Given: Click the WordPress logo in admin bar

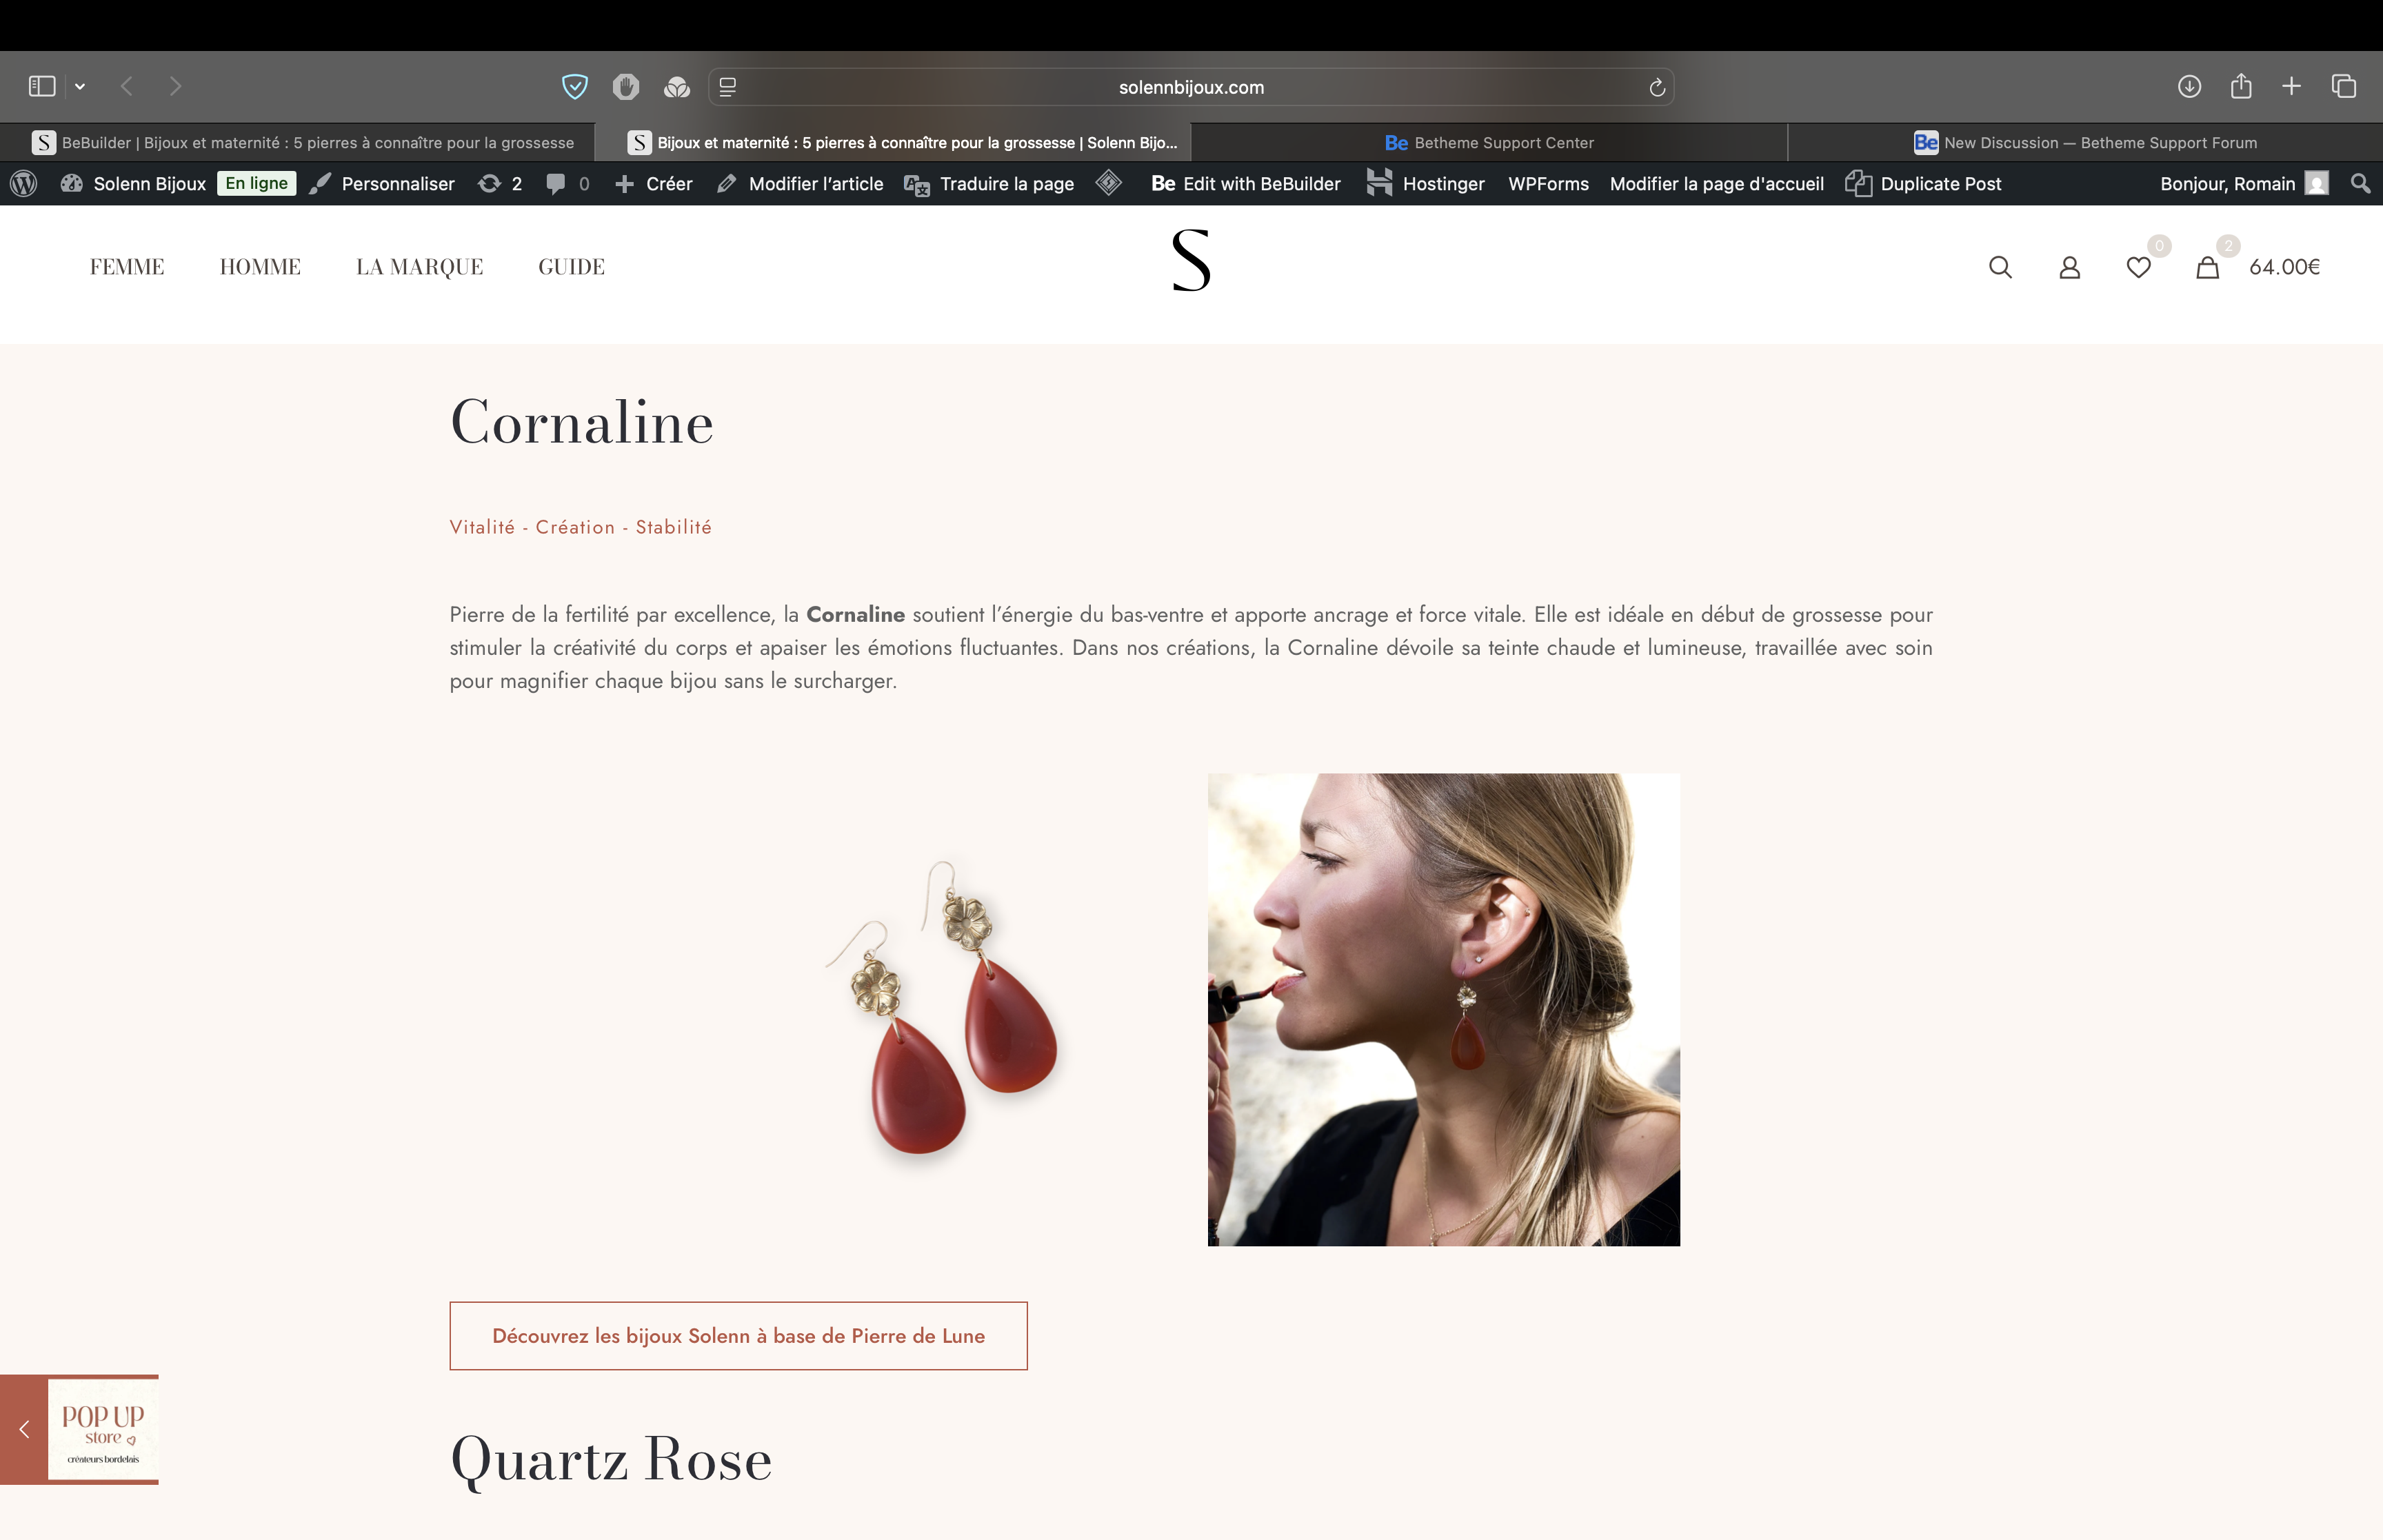Looking at the screenshot, I should (x=24, y=183).
